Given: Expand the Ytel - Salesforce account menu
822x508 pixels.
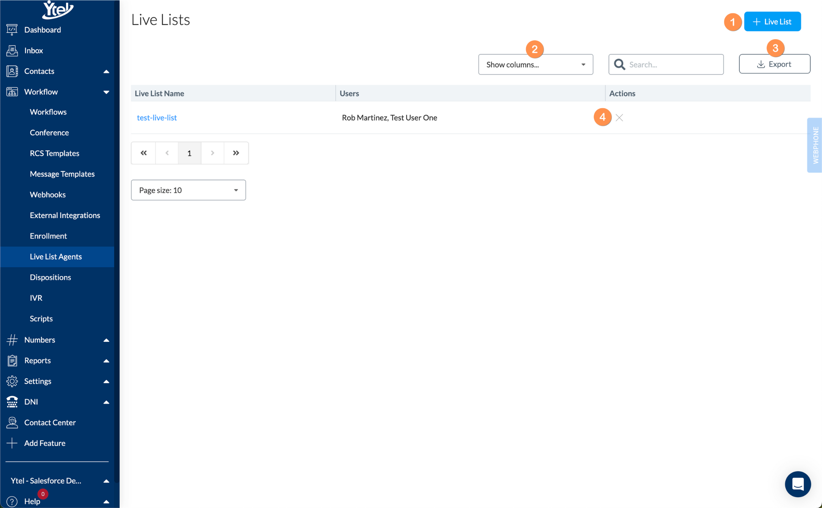Looking at the screenshot, I should (x=106, y=481).
